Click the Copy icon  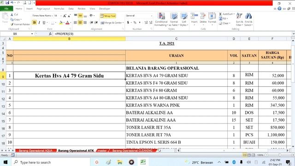12,19
